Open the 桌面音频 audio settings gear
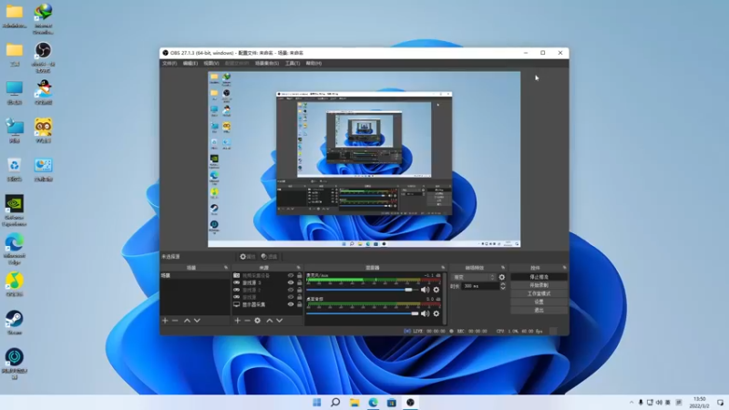Viewport: 729px width, 410px height. (436, 313)
